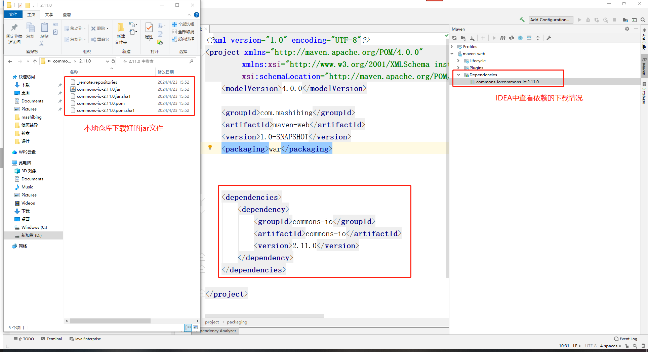The width and height of the screenshot is (648, 352).
Task: Click the green Build Project hammer icon
Action: 522,20
